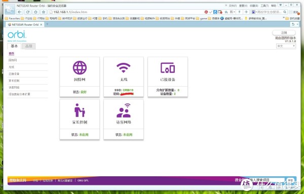Click the Internet status 良好 text
304x194 pixels.
tap(84, 92)
